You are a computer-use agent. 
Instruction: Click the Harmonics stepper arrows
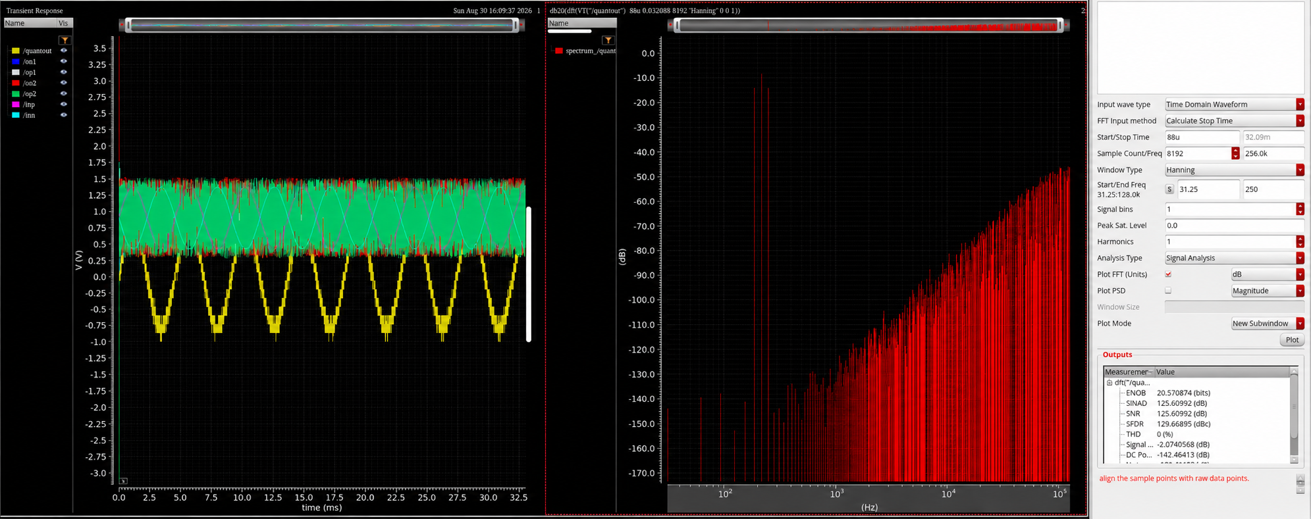tap(1300, 242)
